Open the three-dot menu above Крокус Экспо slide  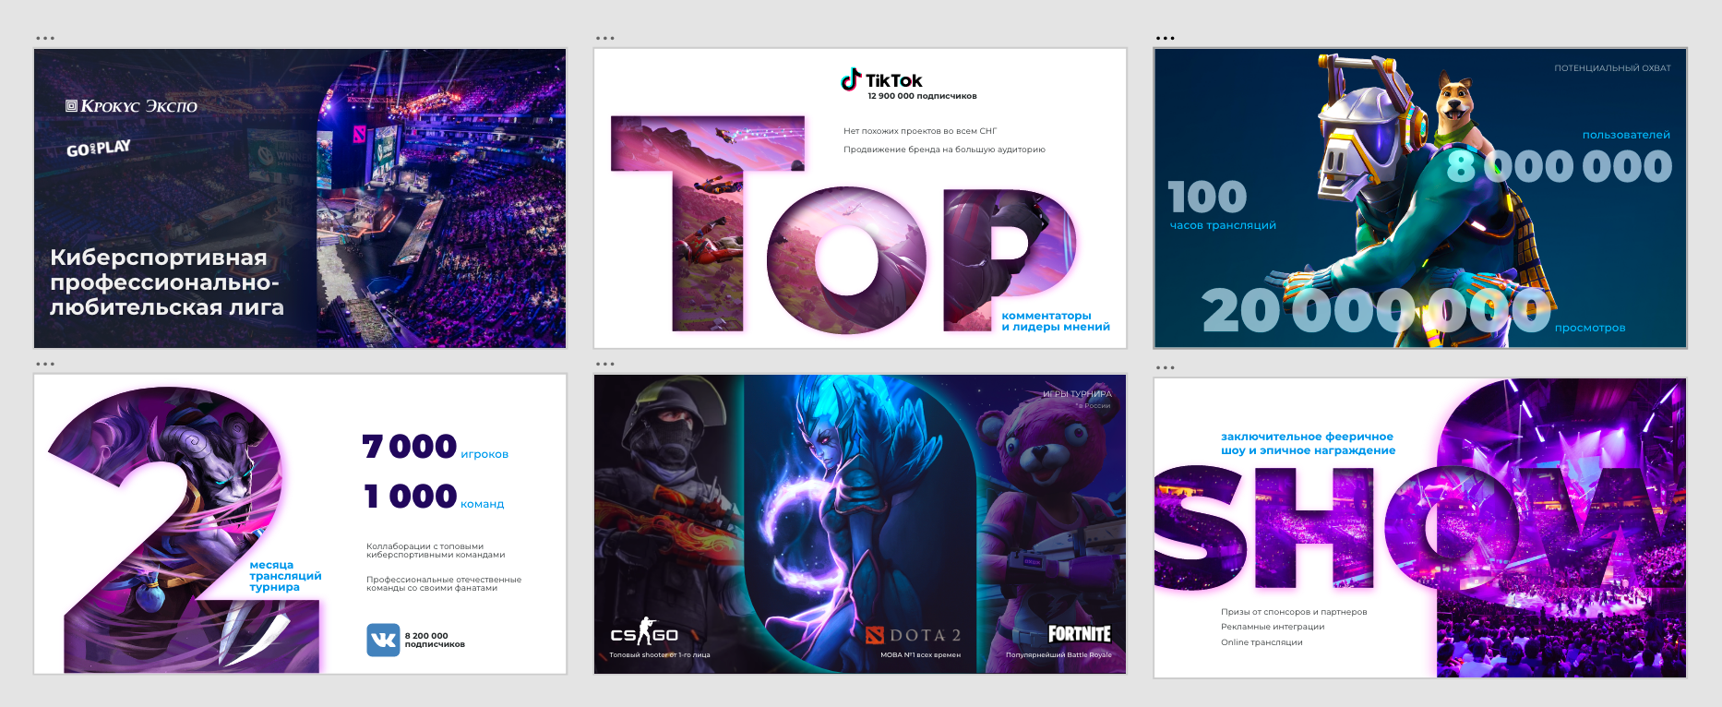click(x=45, y=39)
